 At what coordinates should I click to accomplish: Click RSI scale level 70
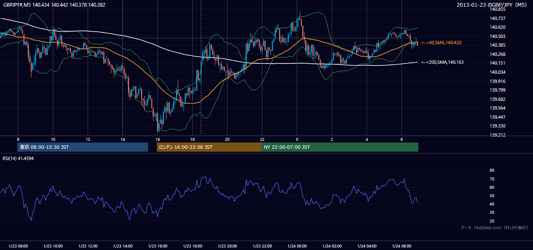click(492, 179)
